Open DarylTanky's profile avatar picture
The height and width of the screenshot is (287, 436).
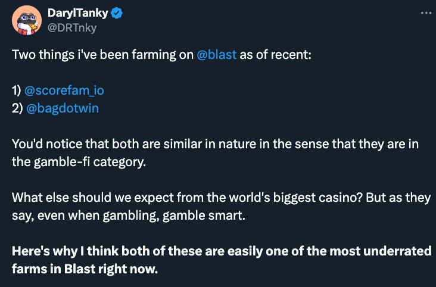(27, 20)
